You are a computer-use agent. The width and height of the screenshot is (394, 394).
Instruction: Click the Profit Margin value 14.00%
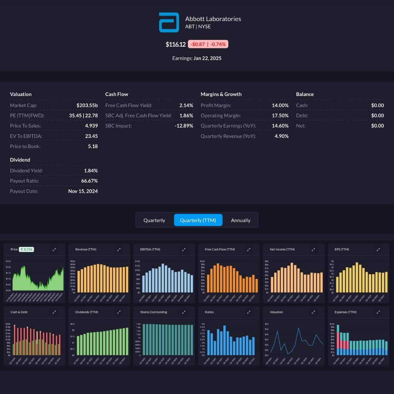280,105
